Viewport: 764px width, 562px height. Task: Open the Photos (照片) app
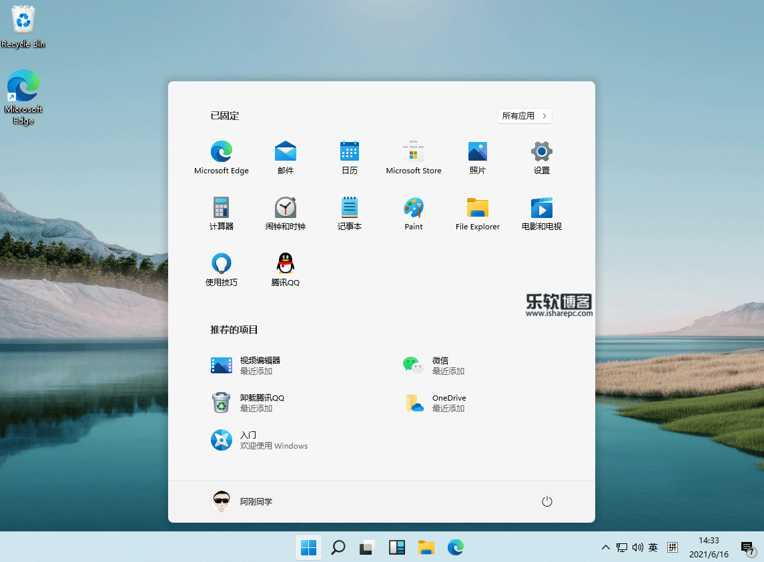point(477,157)
